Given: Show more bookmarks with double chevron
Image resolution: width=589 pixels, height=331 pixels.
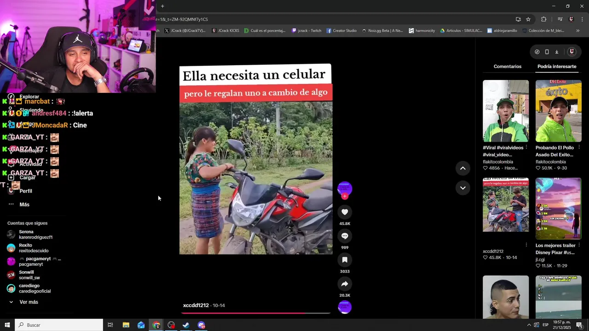Looking at the screenshot, I should tap(578, 31).
